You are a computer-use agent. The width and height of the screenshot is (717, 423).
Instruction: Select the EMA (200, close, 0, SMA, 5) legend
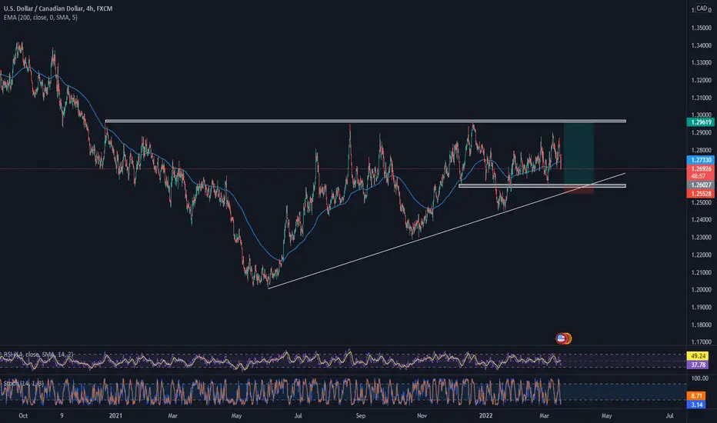[40, 18]
